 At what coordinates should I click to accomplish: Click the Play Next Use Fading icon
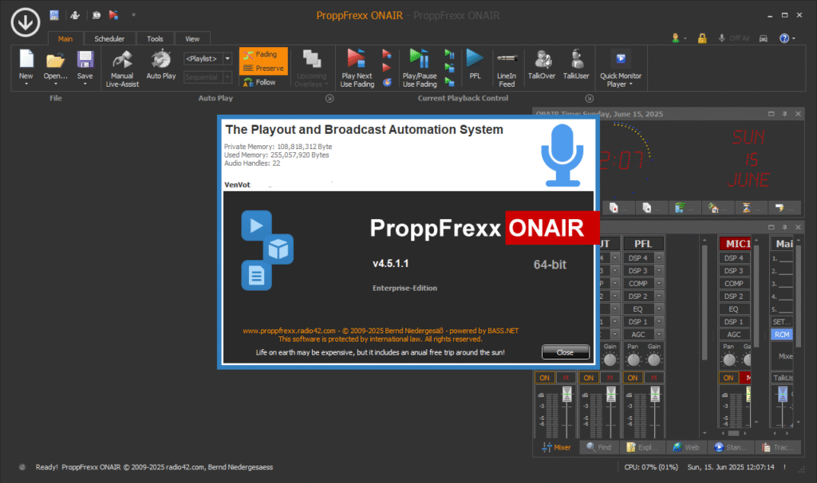tap(356, 61)
